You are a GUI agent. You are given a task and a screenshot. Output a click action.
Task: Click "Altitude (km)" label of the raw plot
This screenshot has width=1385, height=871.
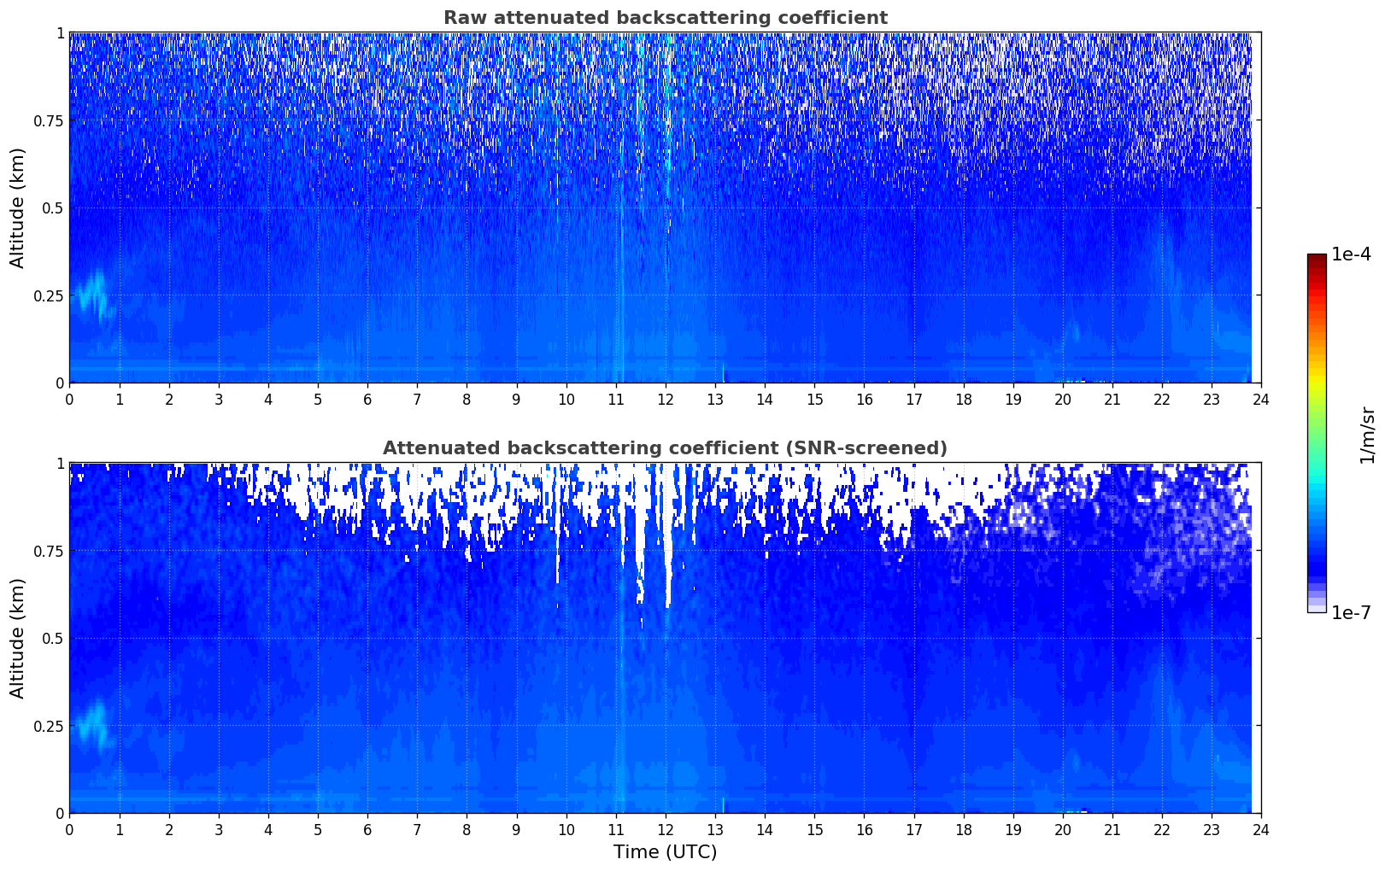click(x=18, y=208)
